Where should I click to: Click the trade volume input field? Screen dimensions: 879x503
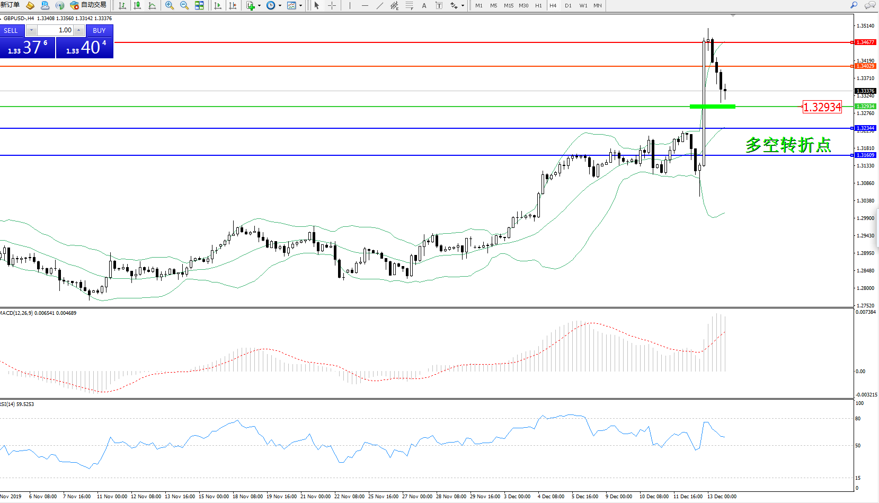[x=55, y=30]
